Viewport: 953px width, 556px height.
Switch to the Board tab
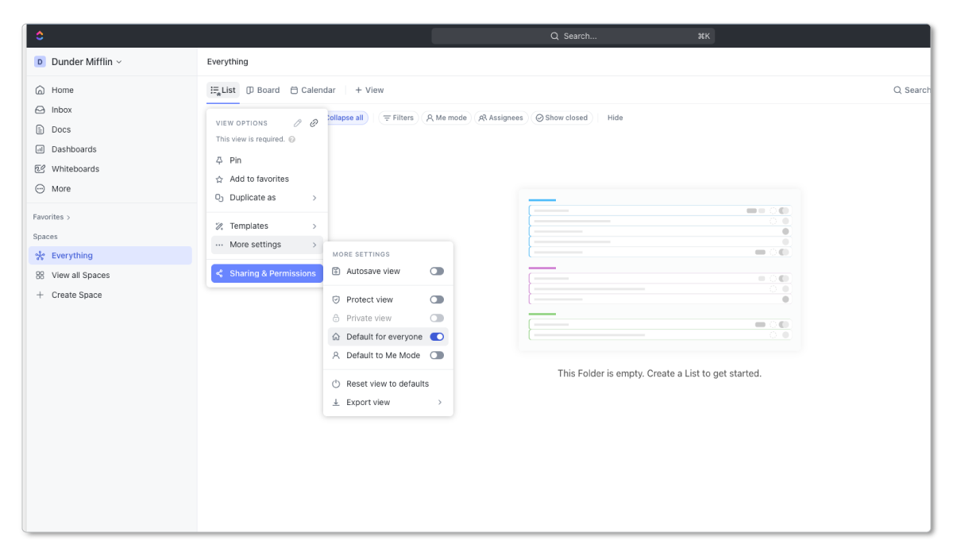click(263, 90)
